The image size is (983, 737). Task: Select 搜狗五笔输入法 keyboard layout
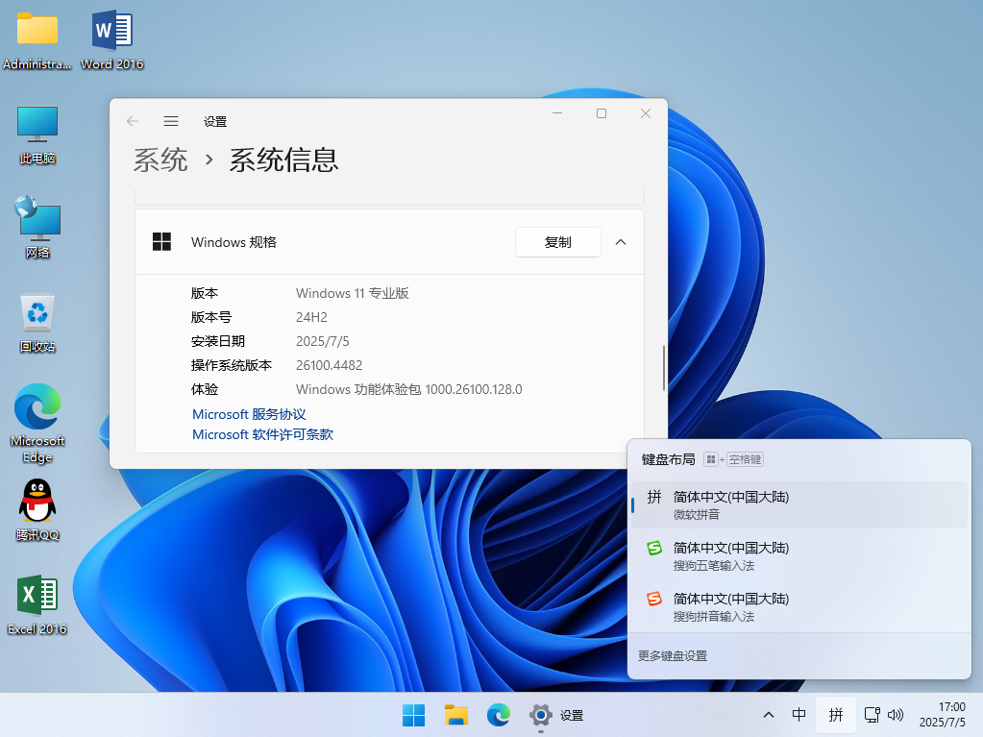click(x=799, y=556)
